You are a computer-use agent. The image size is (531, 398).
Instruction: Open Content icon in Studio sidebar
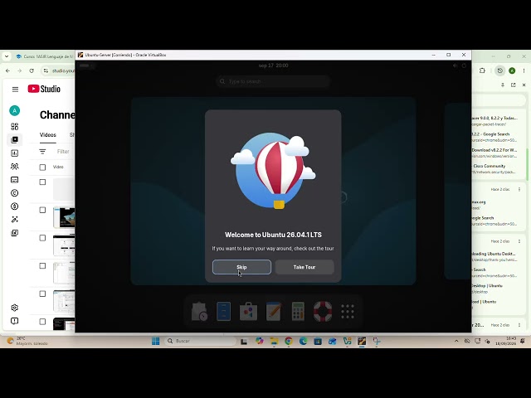15,140
